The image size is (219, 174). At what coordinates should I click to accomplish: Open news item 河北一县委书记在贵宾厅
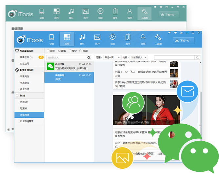[x=137, y=145]
